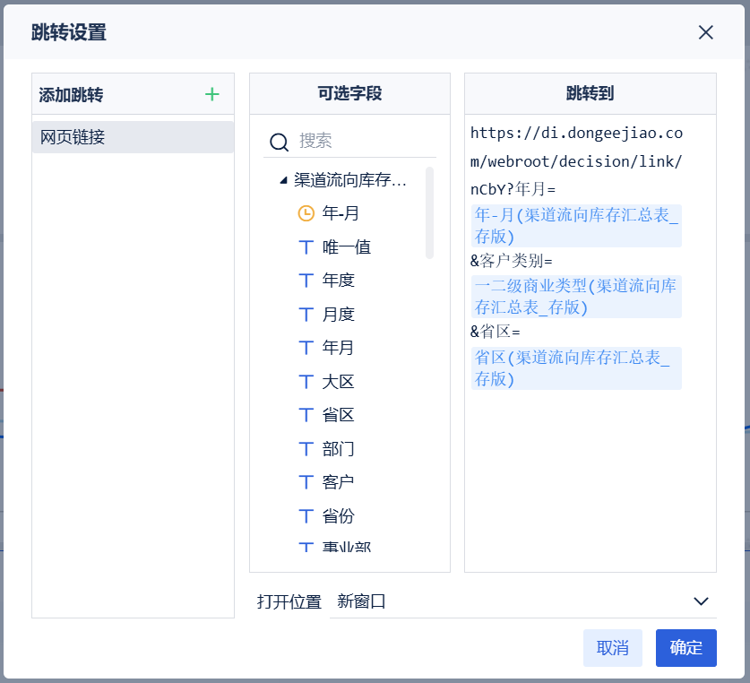Collapse the 渠道流向库存 tree node
The image size is (750, 683).
(x=283, y=180)
